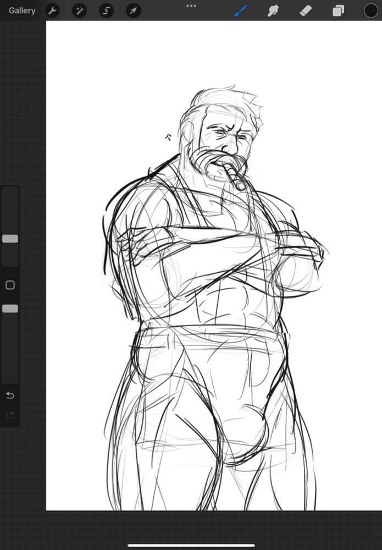Select the Eraser tool
382x550 pixels.
(x=306, y=11)
